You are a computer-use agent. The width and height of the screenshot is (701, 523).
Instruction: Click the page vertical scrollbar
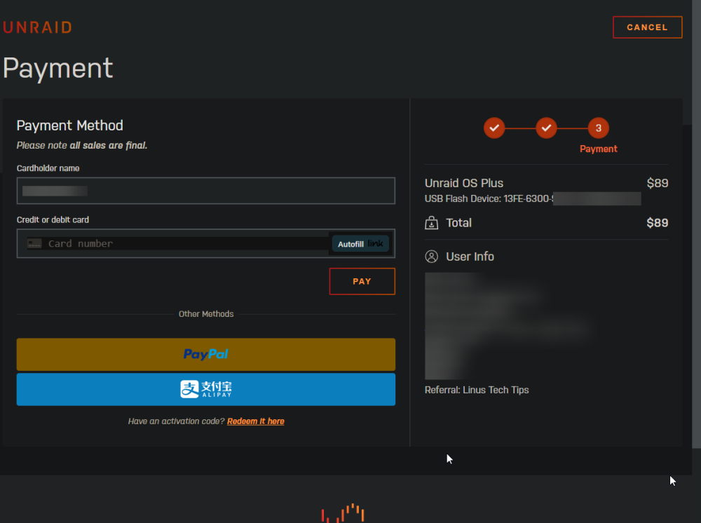[x=697, y=224]
